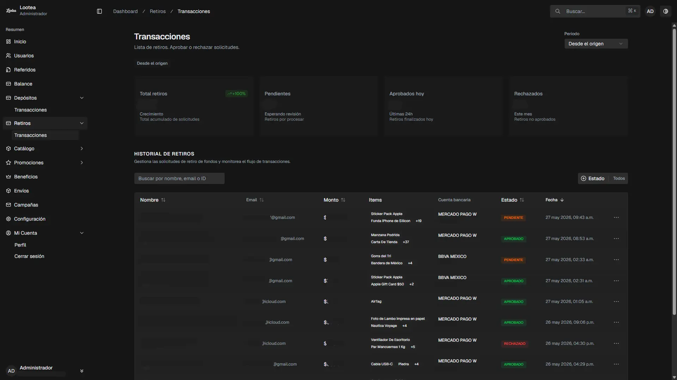Expand the Administrador account switcher chevrons
This screenshot has width=677, height=380.
[x=82, y=371]
